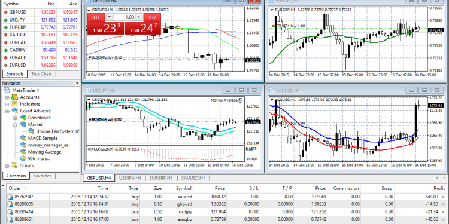Viewport: 449px width, 224px height.
Task: Collapse the Market node in Navigator
Action: (15, 125)
